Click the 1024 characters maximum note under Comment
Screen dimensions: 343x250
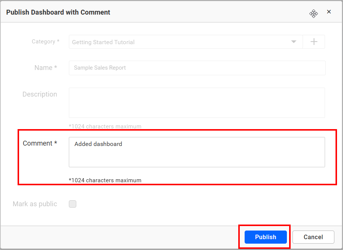105,180
